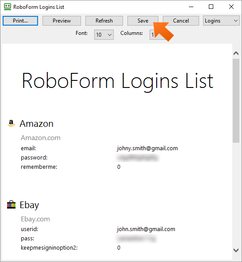Click the blurred Amazon password value

click(x=138, y=158)
